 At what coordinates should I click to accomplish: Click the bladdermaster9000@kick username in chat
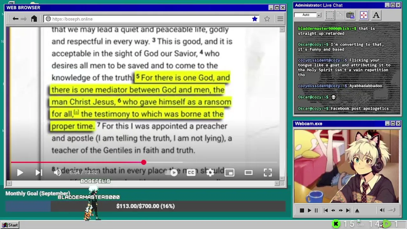(327, 29)
